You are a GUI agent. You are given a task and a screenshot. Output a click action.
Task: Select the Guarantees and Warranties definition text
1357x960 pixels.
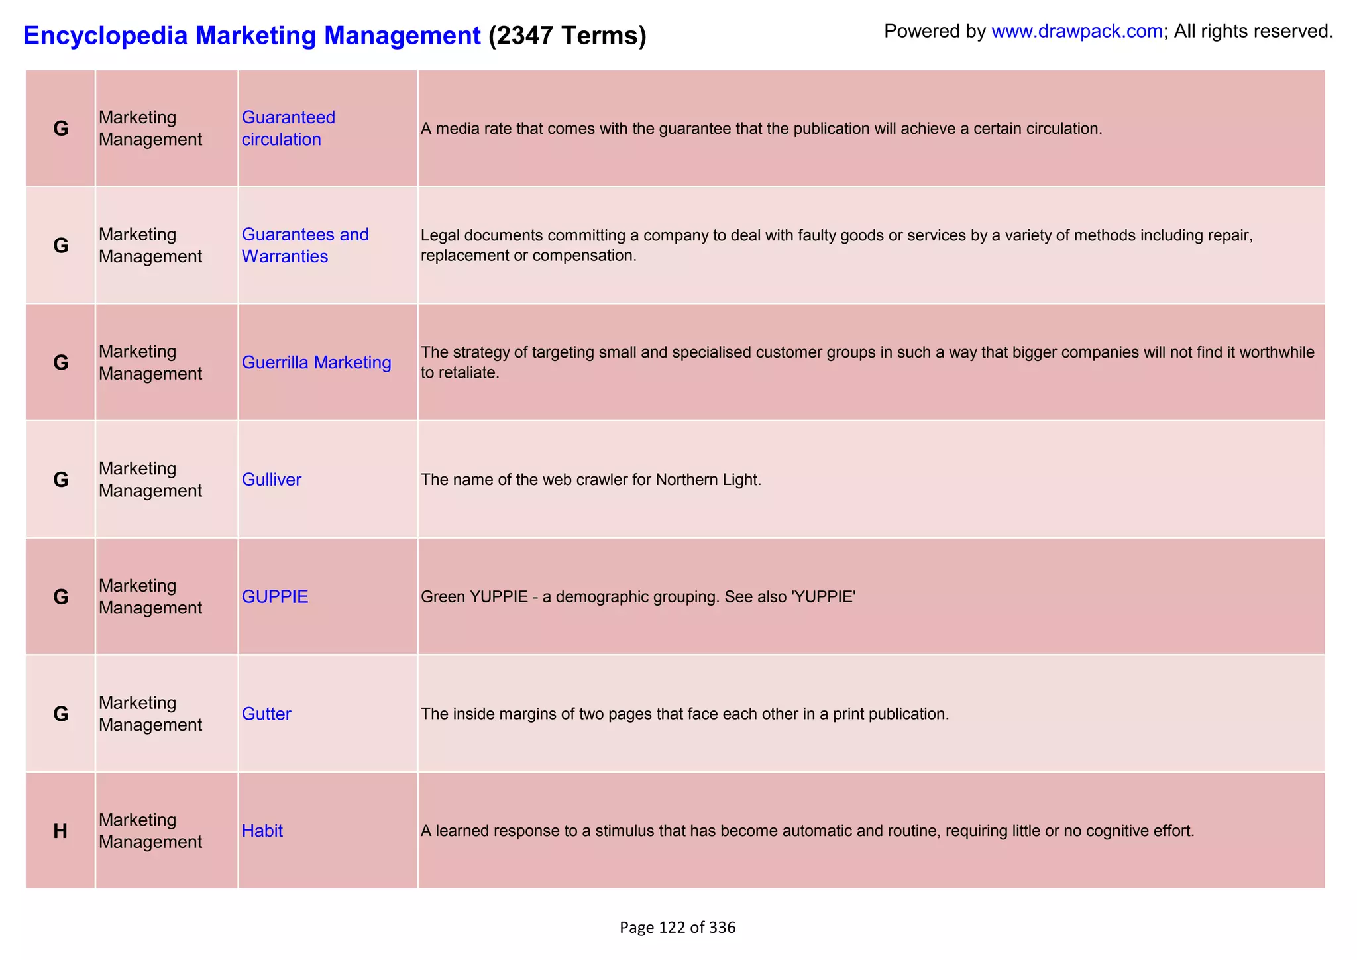pos(837,245)
